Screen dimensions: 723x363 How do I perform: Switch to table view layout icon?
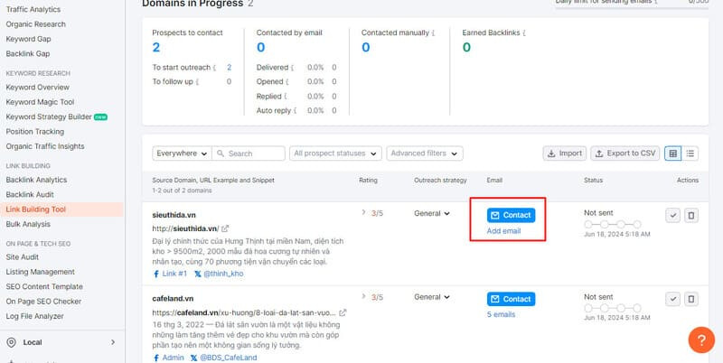coord(672,154)
